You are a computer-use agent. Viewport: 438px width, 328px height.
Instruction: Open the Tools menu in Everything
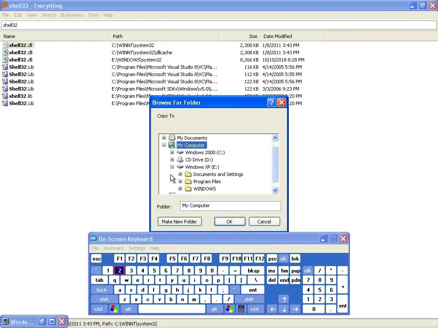click(93, 15)
